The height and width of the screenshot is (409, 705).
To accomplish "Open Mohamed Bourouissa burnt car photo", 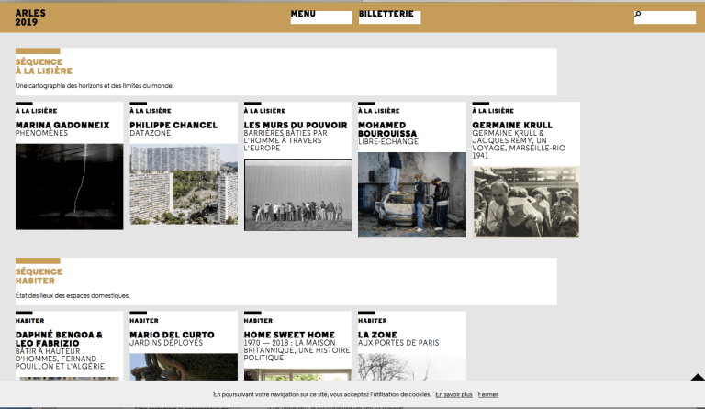I will point(411,193).
